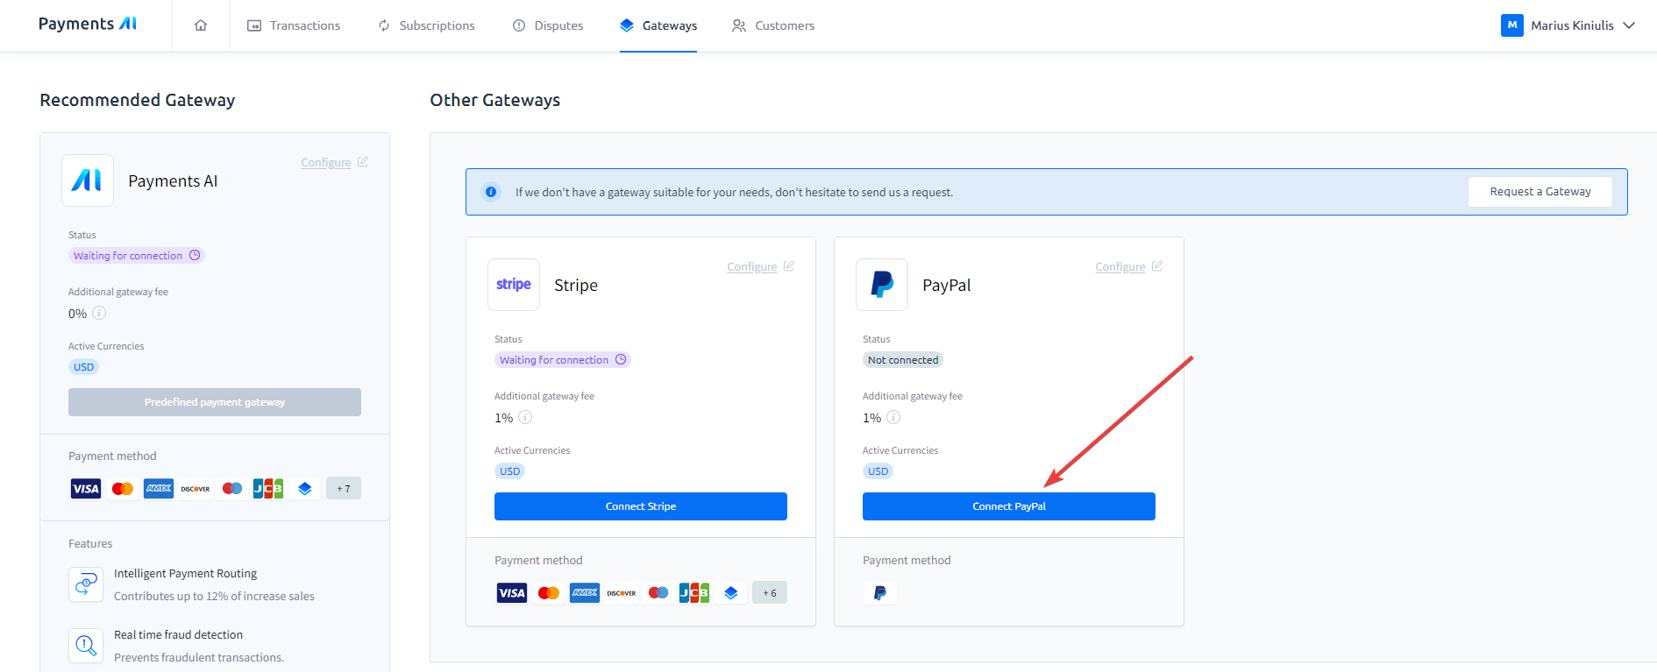Show info for Stripe 1% gateway fee
The width and height of the screenshot is (1657, 672).
click(x=525, y=417)
